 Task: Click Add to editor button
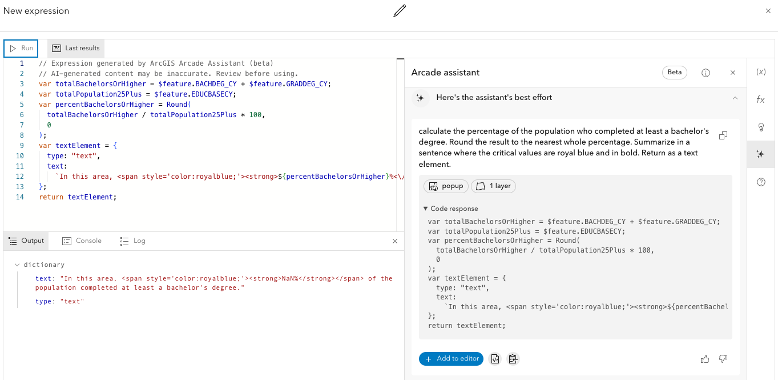pos(451,359)
